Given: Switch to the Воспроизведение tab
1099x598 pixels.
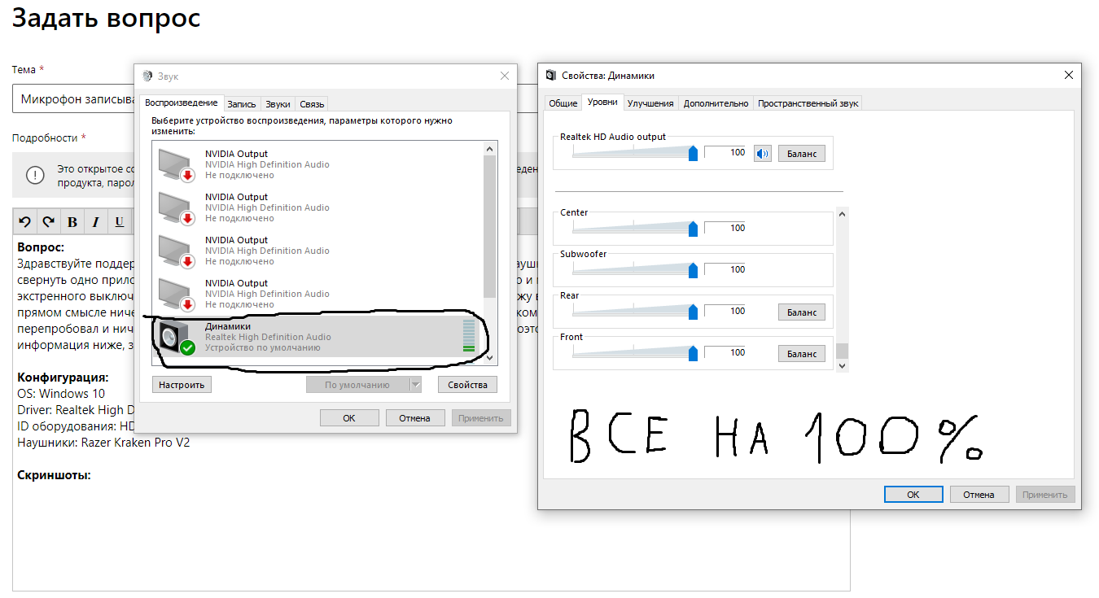Looking at the screenshot, I should pos(182,103).
